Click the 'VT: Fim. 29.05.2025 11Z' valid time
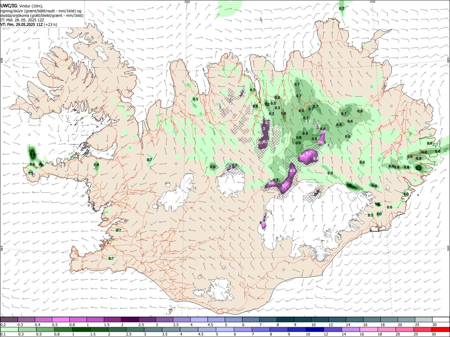The image size is (450, 337). click(x=21, y=25)
